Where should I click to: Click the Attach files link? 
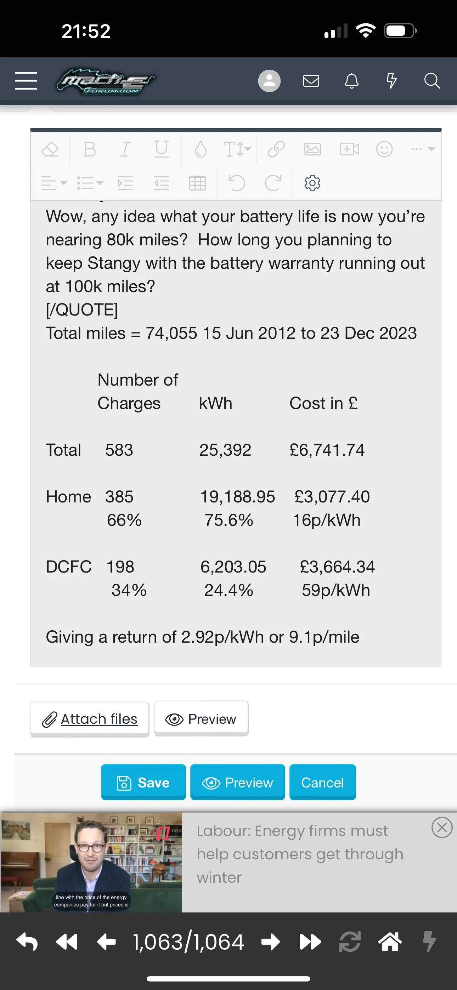coord(90,719)
